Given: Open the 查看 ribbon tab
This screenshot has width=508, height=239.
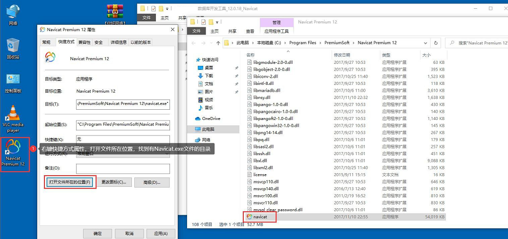Looking at the screenshot, I should [250, 31].
